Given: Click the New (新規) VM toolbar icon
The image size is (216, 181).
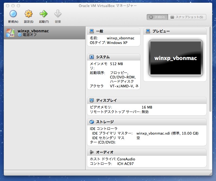Looking at the screenshot, I should (13, 14).
